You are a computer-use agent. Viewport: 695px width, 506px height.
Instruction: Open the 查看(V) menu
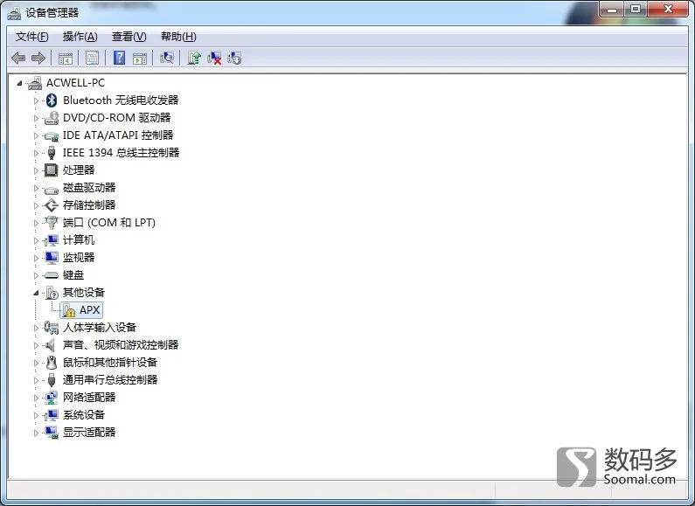point(129,37)
